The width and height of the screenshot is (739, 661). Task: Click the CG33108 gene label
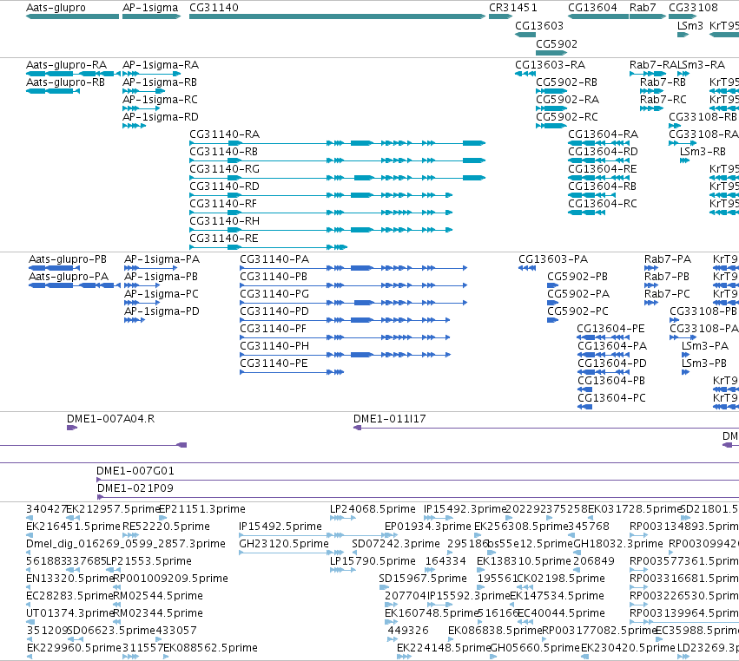693,8
